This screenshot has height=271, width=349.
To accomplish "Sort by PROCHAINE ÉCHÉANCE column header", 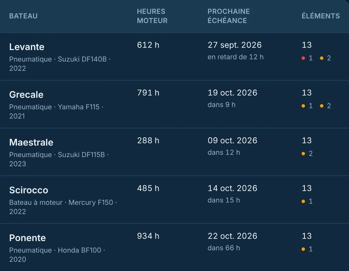I will click(x=229, y=16).
